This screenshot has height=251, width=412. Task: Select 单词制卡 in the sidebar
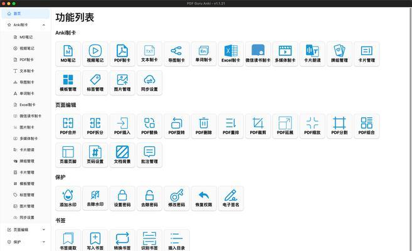(26, 93)
